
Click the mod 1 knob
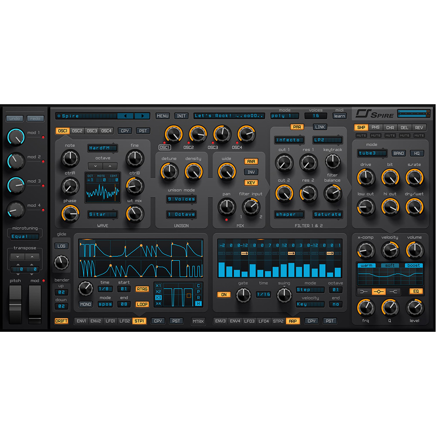pos(16,137)
